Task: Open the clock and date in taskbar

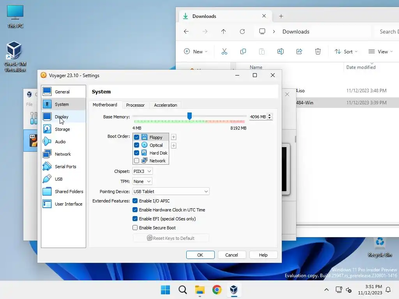Action: (x=370, y=290)
